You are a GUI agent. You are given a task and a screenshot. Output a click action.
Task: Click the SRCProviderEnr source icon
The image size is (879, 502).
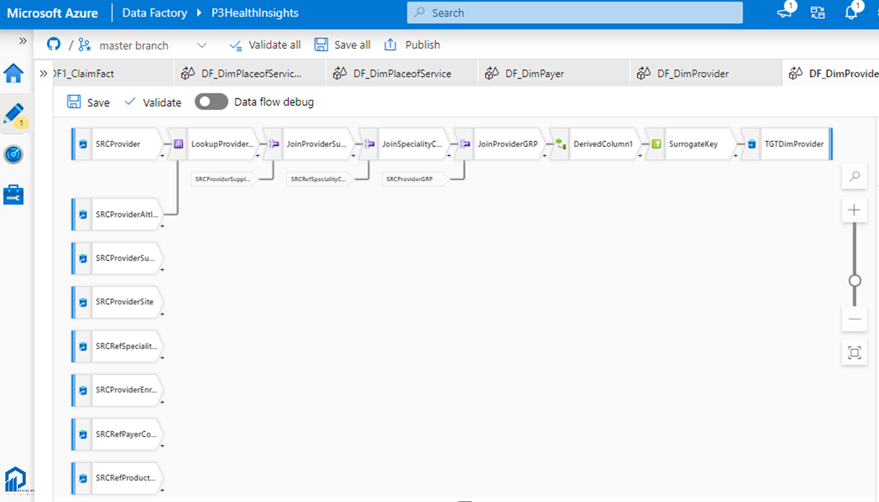click(83, 390)
